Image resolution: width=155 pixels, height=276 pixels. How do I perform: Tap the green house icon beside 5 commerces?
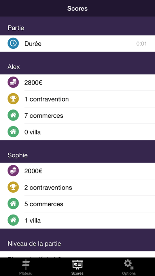13,204
